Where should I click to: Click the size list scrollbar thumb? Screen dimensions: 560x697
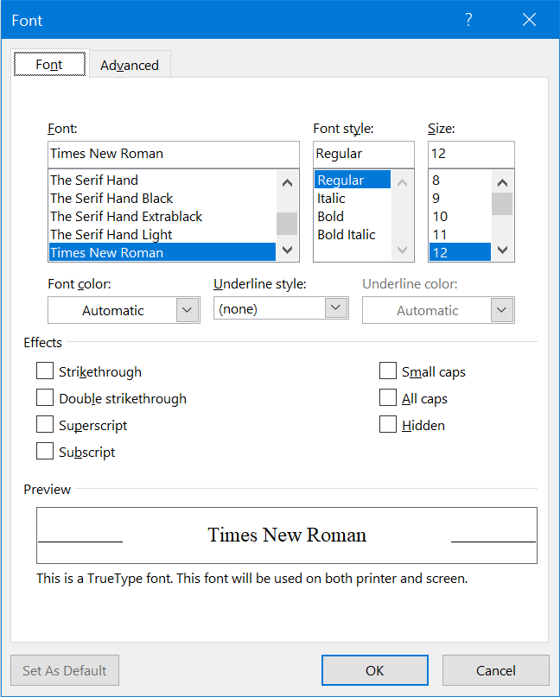point(503,204)
